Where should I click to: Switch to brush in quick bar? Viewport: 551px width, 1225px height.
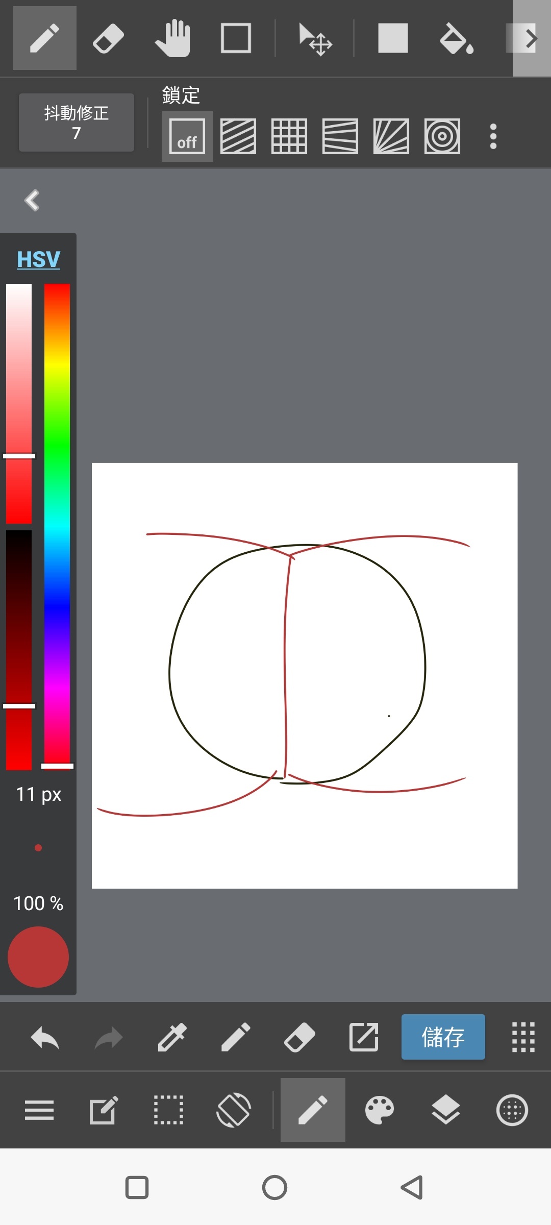coord(236,1038)
